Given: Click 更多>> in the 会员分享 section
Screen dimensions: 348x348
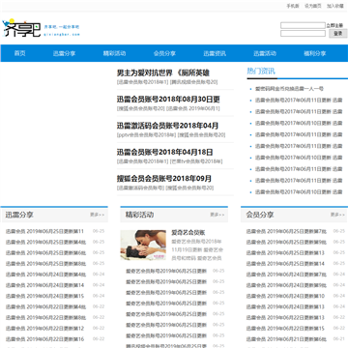Looking at the screenshot, I should coord(337,215).
